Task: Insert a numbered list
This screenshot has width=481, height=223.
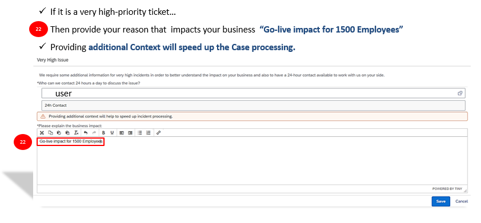Action: point(149,133)
